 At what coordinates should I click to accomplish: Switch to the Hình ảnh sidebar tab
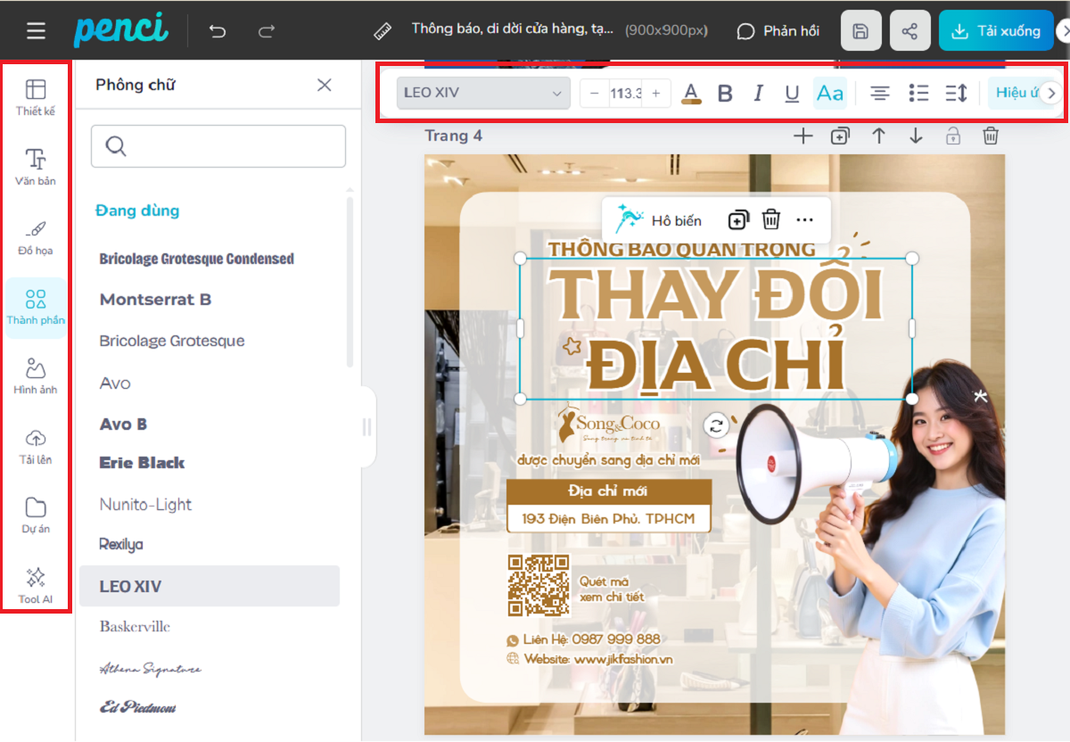pyautogui.click(x=36, y=376)
